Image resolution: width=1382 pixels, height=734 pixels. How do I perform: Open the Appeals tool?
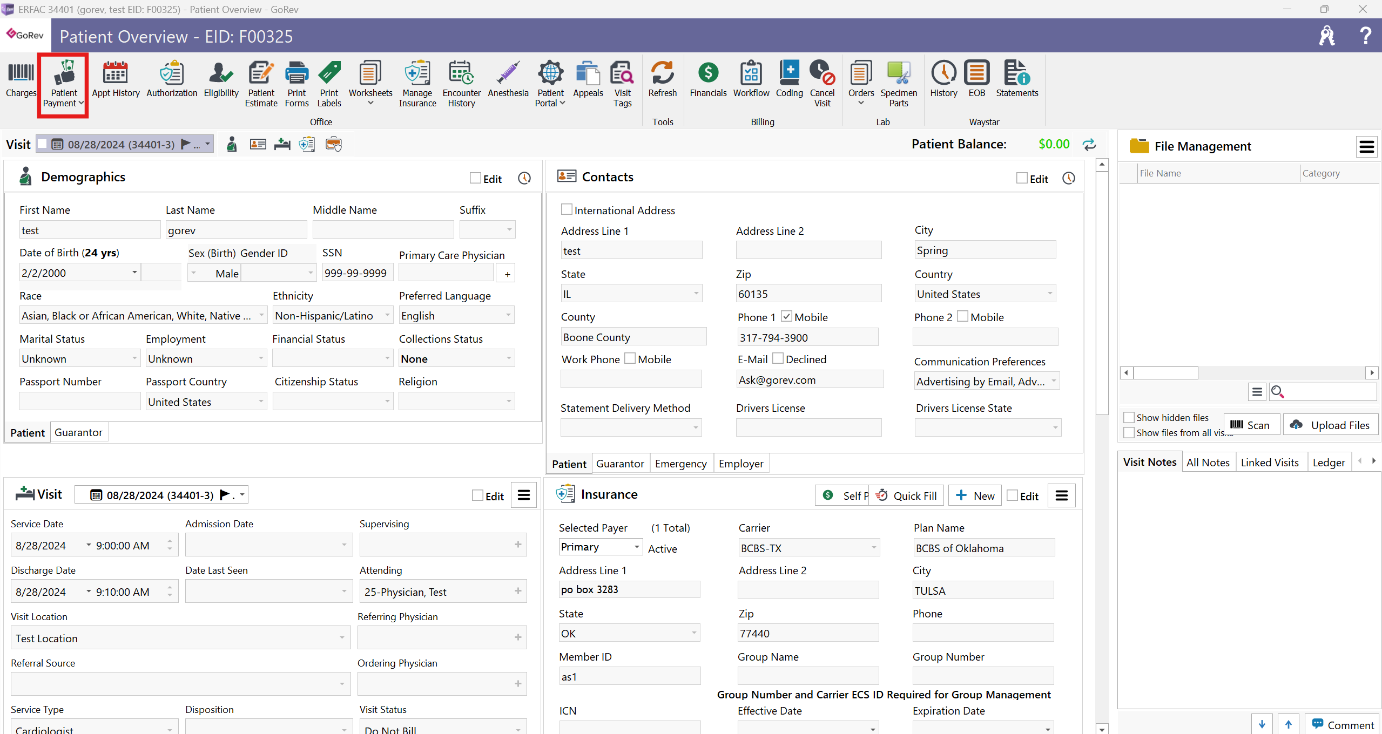[x=588, y=80]
